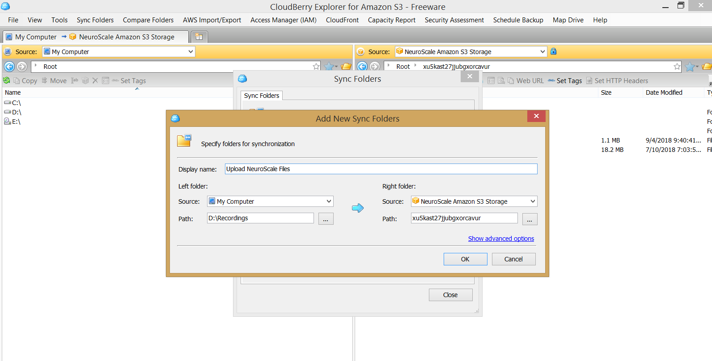Click the properties icon in S3 pane toolbar
712x361 pixels.
pyautogui.click(x=491, y=80)
